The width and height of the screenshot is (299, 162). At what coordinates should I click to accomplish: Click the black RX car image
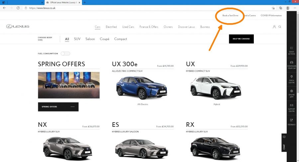(215, 148)
